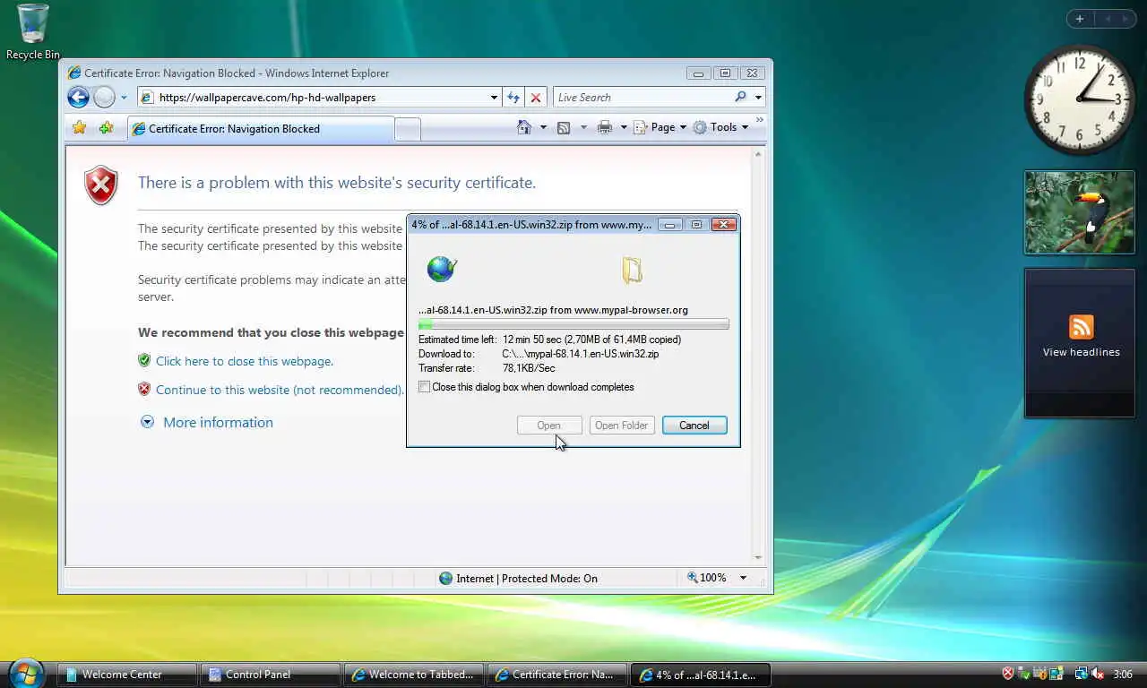Click the IE Forward arrow button
The width and height of the screenshot is (1147, 688).
click(105, 97)
